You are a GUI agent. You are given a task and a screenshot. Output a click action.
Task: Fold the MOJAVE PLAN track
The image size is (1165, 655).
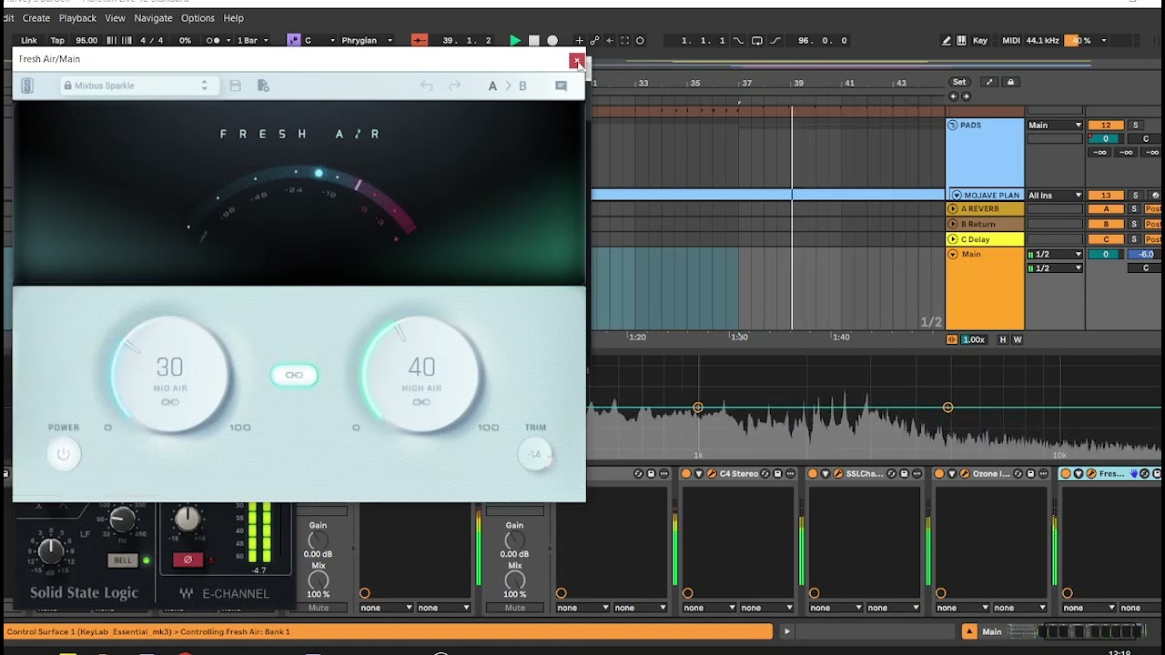[x=957, y=195]
